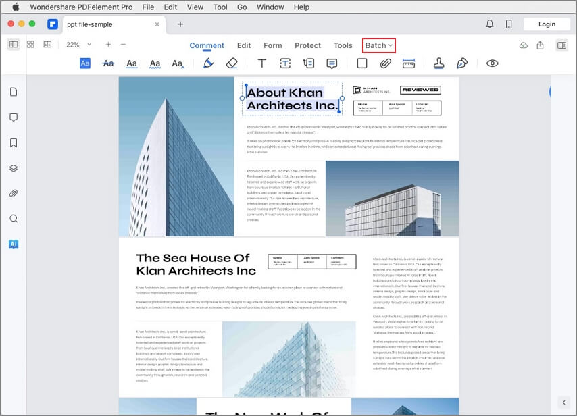Open the AI assistant in the sidebar
Viewport: 577px width, 416px height.
(x=14, y=244)
